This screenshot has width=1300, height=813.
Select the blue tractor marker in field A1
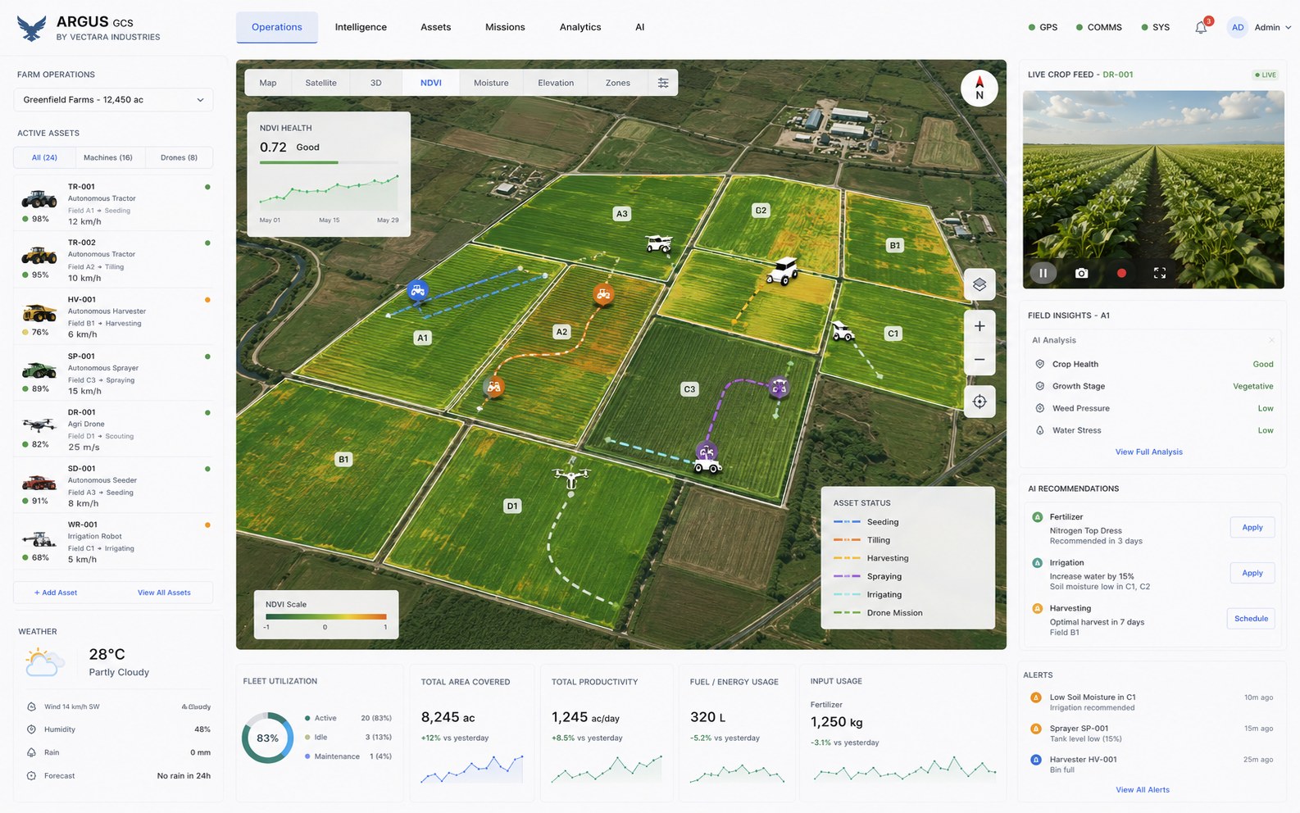pos(418,290)
